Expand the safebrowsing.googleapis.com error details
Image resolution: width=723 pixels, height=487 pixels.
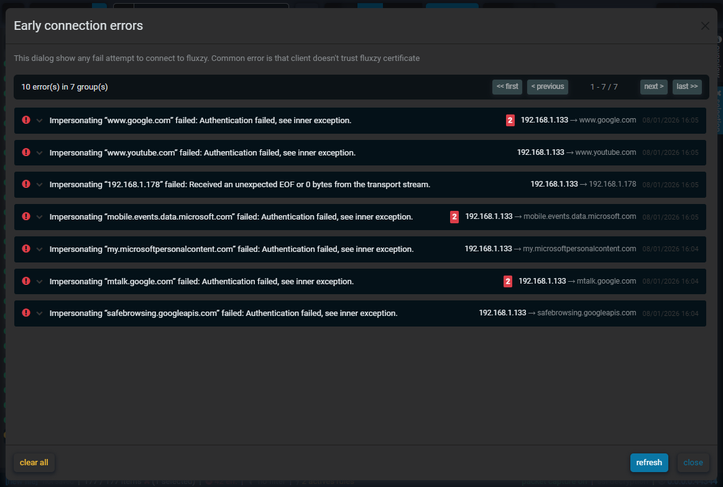(39, 313)
